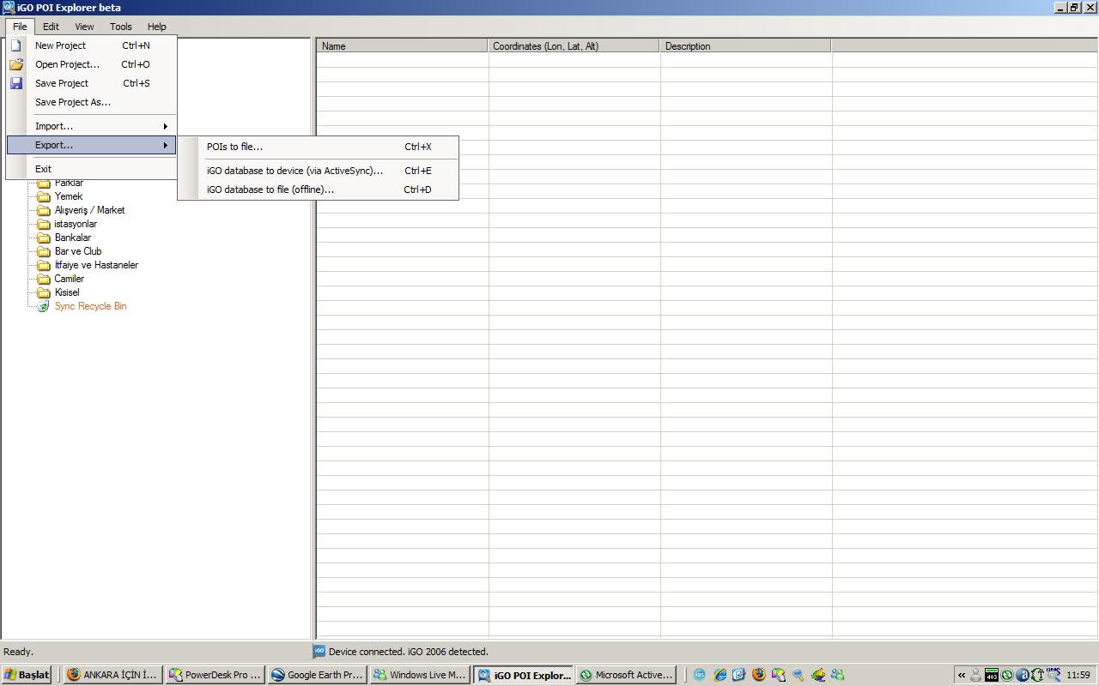Choose Exit from the File menu
This screenshot has width=1099, height=686.
click(91, 169)
